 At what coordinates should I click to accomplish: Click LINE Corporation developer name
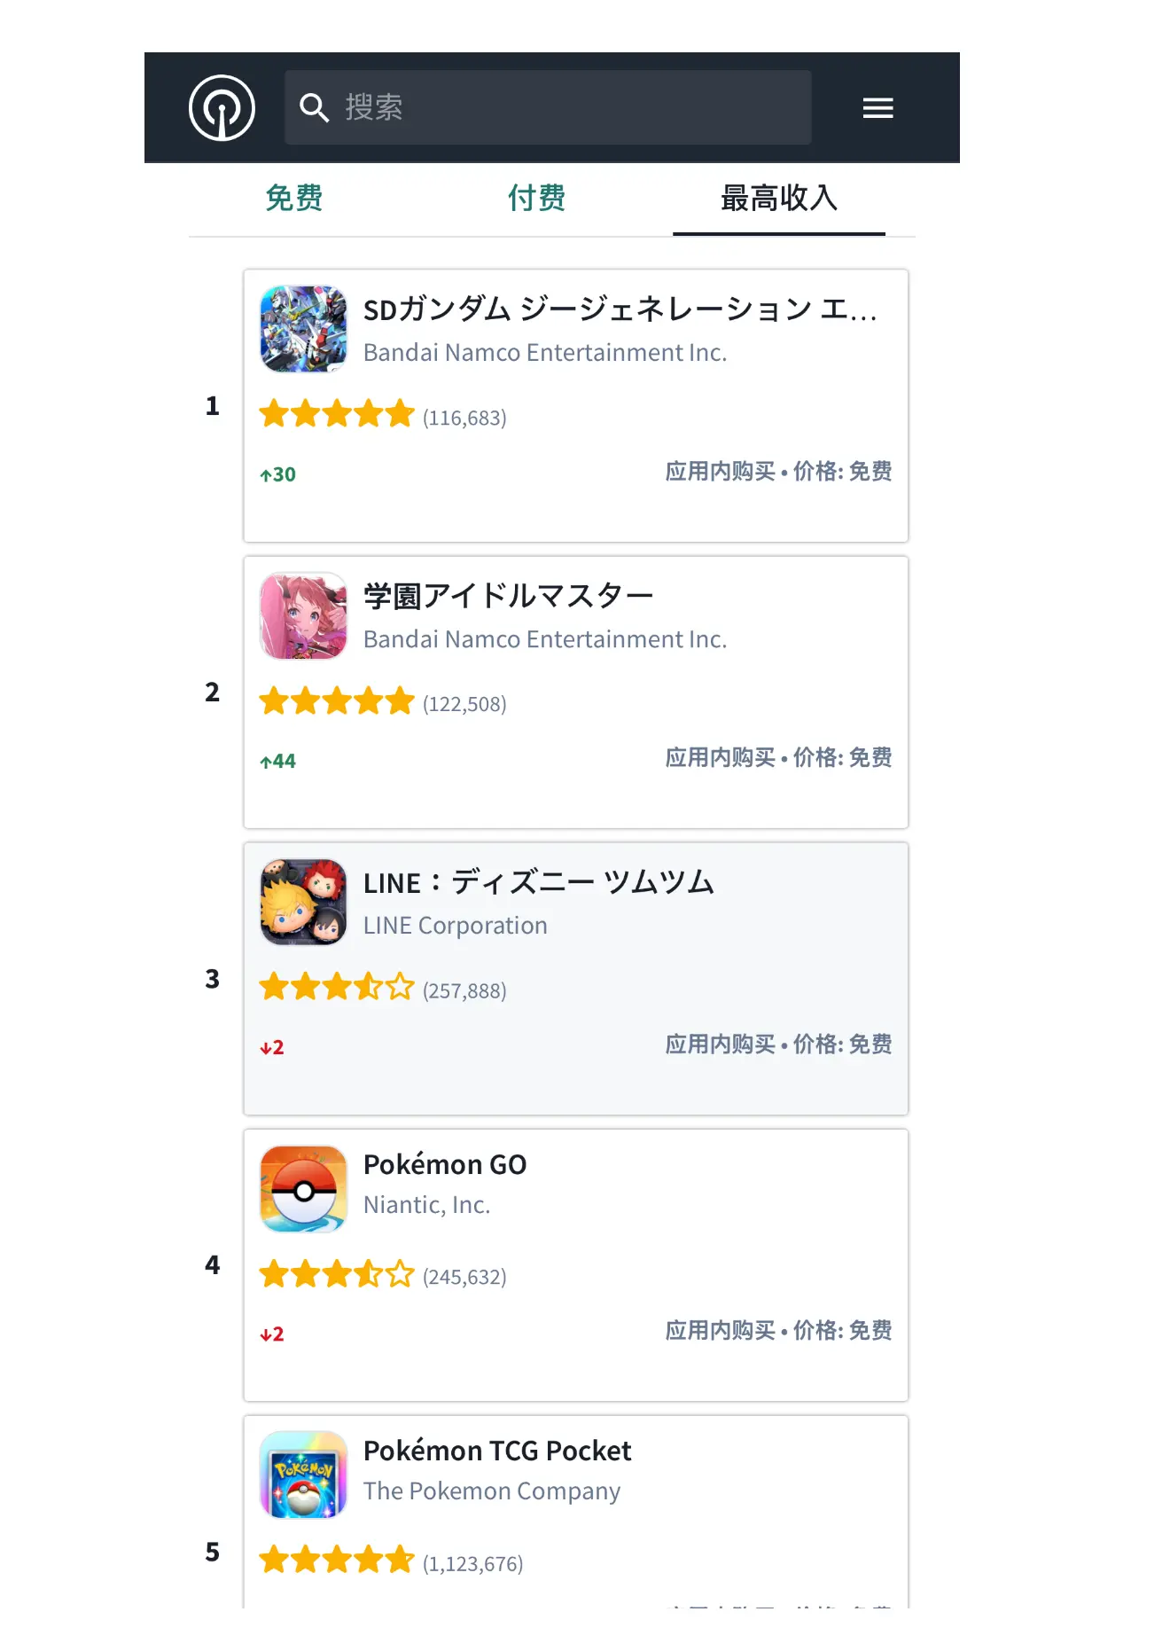point(456,926)
